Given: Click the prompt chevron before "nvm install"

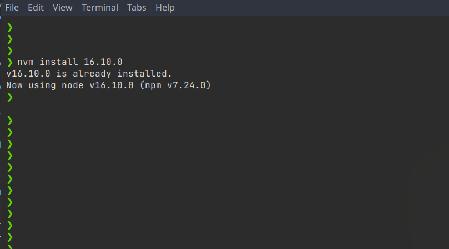Looking at the screenshot, I should pos(10,62).
